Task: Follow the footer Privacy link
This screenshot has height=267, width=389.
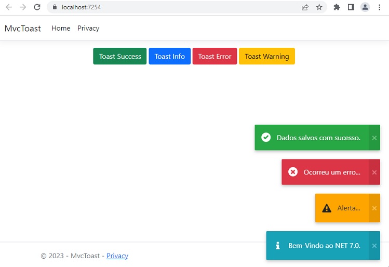Action: [x=117, y=256]
